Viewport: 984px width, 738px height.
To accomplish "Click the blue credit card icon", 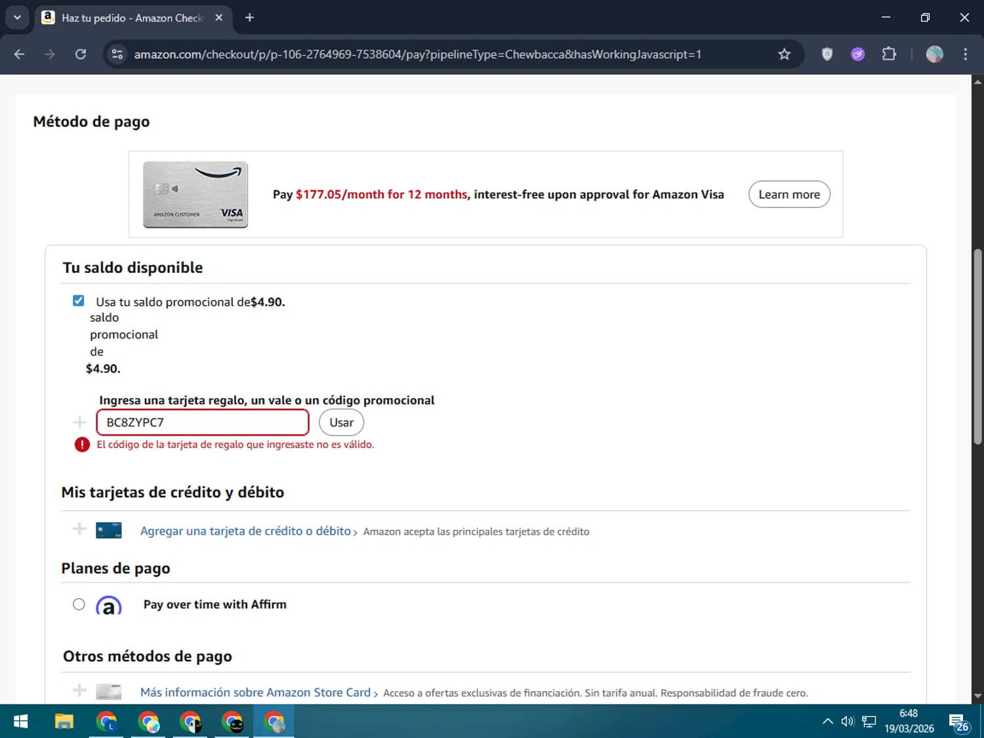I will (x=109, y=530).
